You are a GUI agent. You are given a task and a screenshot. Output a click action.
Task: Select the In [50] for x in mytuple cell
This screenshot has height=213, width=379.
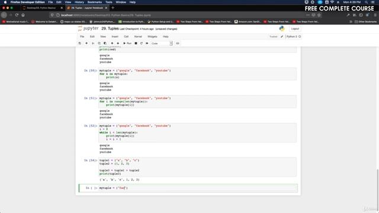pyautogui.click(x=197, y=74)
